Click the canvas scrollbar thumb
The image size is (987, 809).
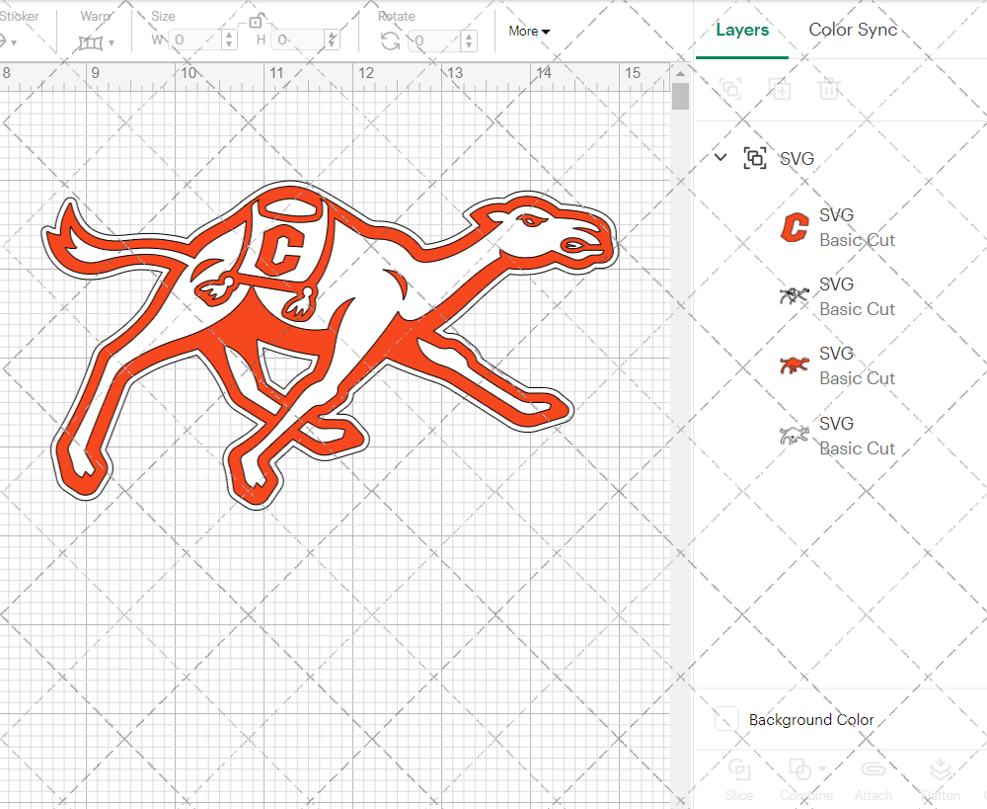679,95
